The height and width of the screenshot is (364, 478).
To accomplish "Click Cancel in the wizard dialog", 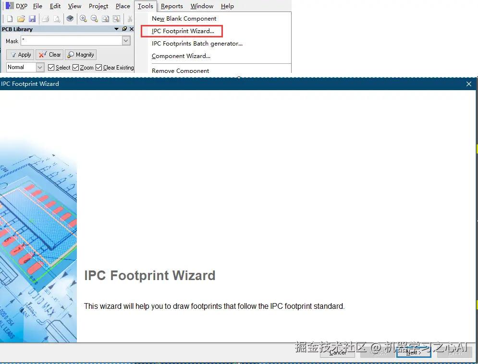I will [337, 352].
